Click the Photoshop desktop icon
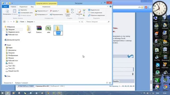This screenshot has height=95, width=170. [165, 58]
